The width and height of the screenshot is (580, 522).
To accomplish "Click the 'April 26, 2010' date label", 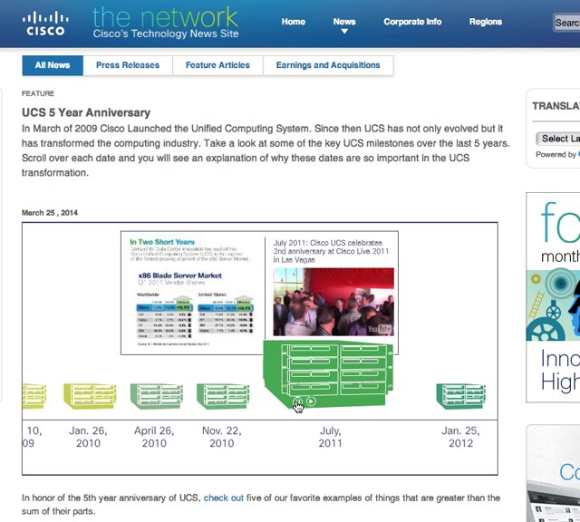I will pos(154,437).
